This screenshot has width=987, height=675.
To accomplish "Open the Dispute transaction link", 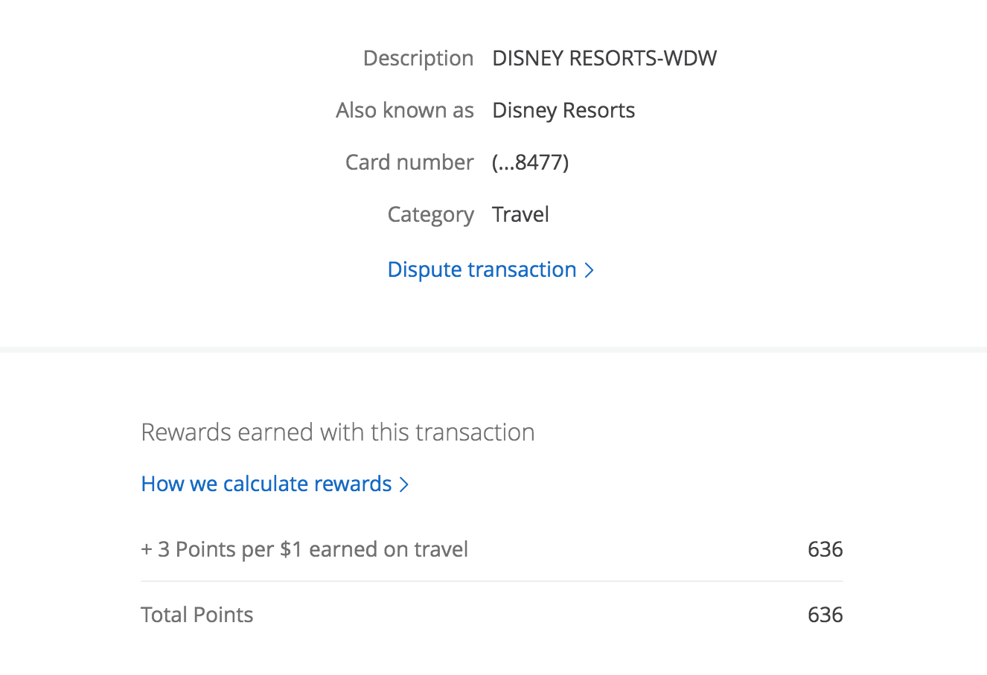I will click(482, 269).
